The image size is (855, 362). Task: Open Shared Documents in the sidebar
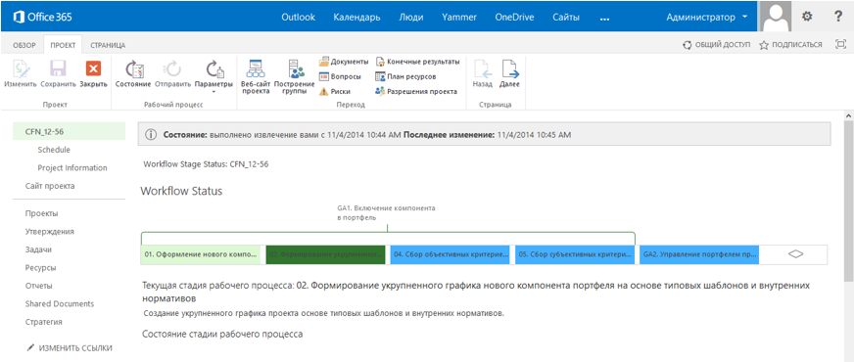tap(60, 303)
